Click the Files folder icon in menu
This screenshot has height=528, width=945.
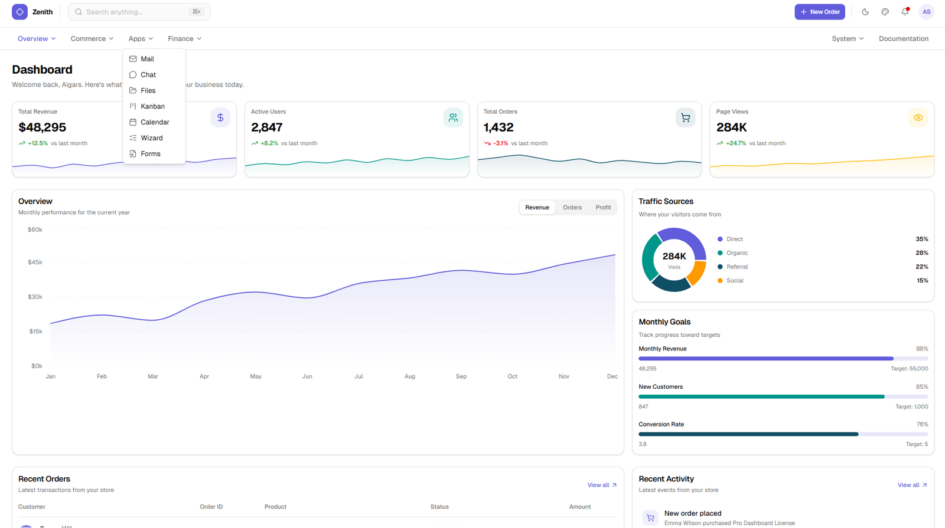coord(133,90)
